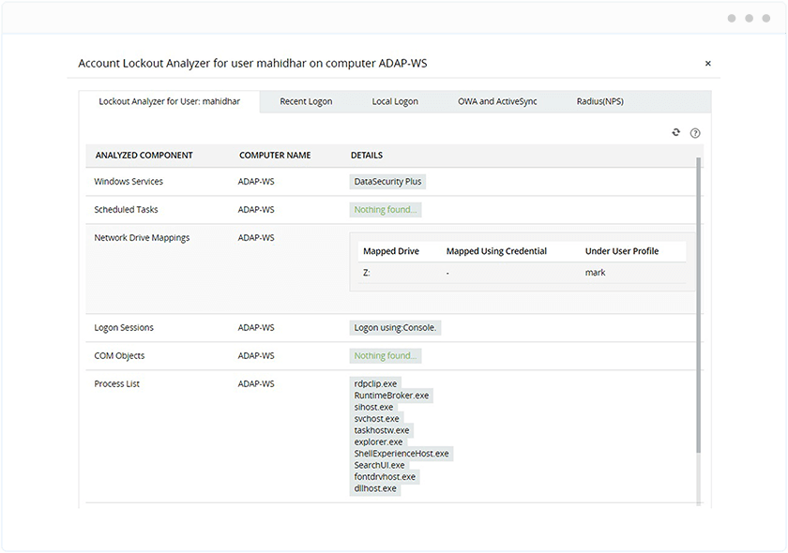Viewport: 788px width, 553px height.
Task: Open the help question-mark icon
Action: click(x=695, y=133)
